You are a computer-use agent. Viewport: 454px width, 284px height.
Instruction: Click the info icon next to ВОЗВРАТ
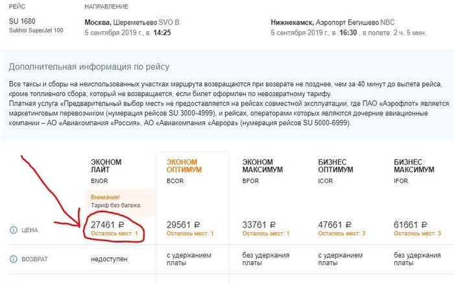(x=14, y=259)
